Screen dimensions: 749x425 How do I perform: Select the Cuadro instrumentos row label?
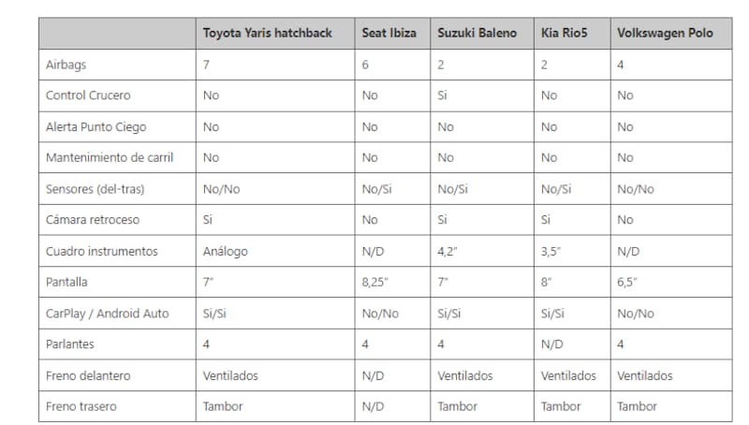(x=101, y=251)
